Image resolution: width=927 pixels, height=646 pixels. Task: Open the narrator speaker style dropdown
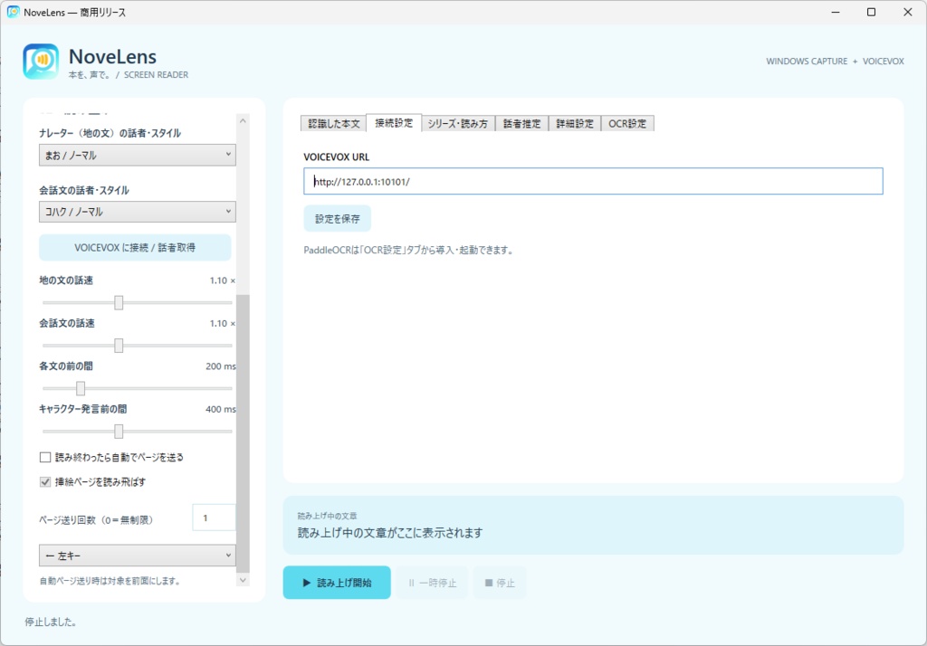coord(138,156)
